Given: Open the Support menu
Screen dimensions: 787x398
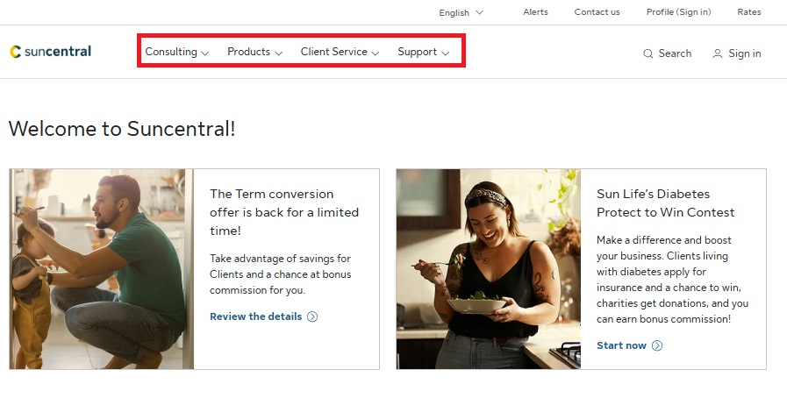Looking at the screenshot, I should point(417,52).
